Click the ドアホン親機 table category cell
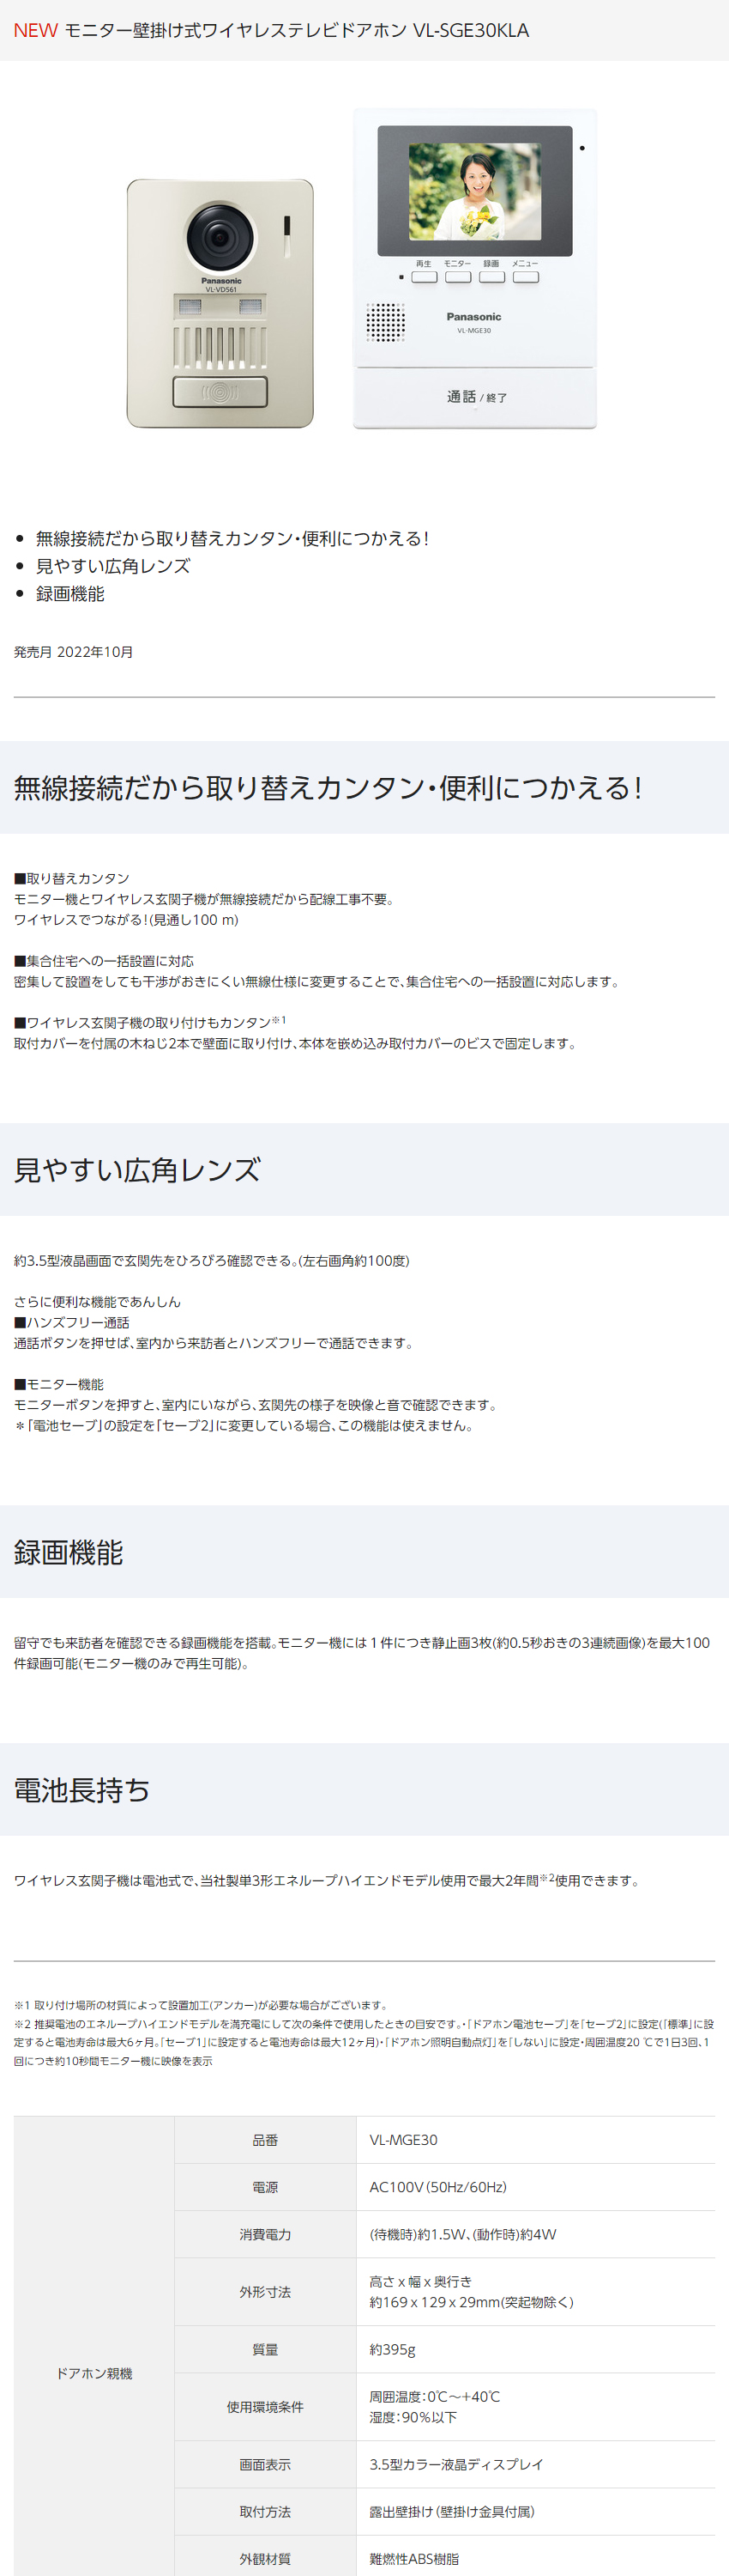The height and width of the screenshot is (2576, 729). pyautogui.click(x=93, y=2373)
